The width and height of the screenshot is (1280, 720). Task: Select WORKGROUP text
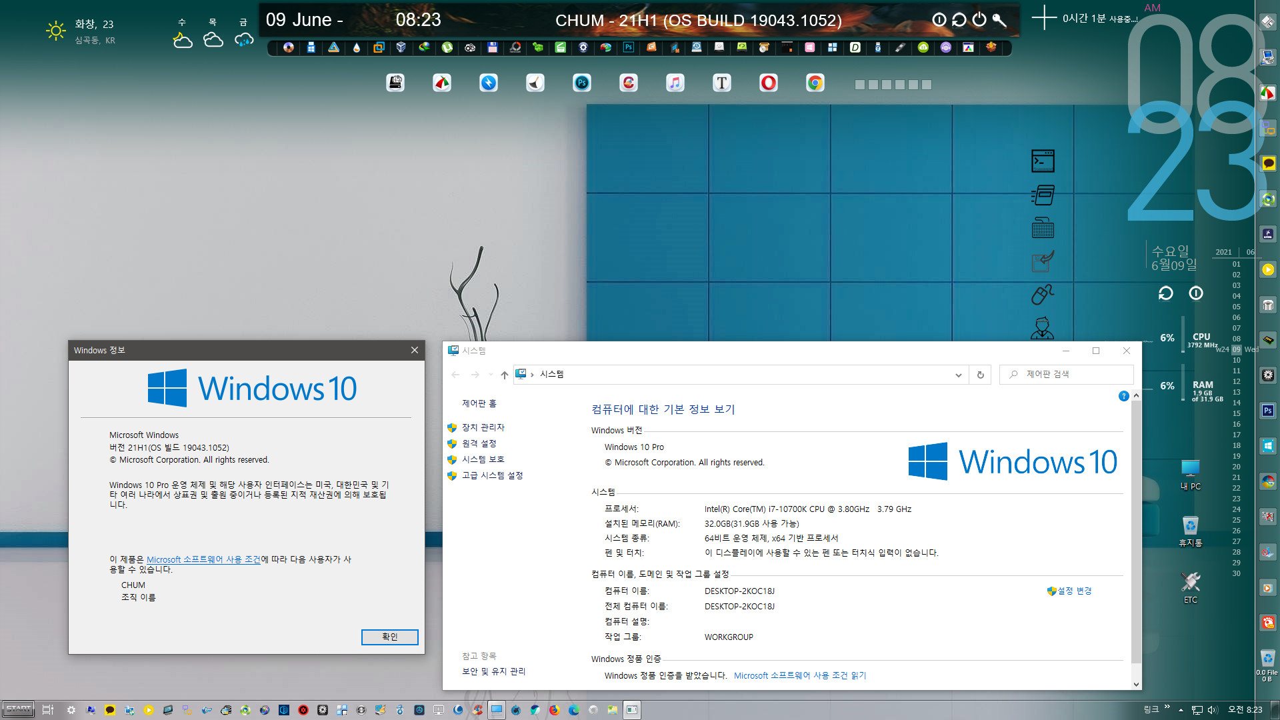(x=729, y=637)
